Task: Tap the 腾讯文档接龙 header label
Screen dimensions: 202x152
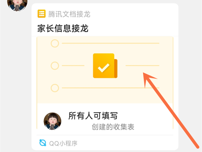Action: 69,14
